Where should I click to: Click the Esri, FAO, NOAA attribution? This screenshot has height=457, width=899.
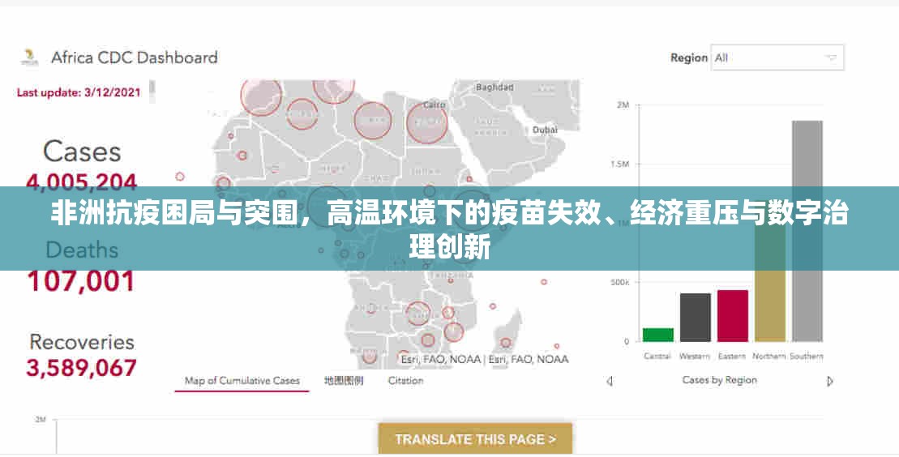point(485,360)
